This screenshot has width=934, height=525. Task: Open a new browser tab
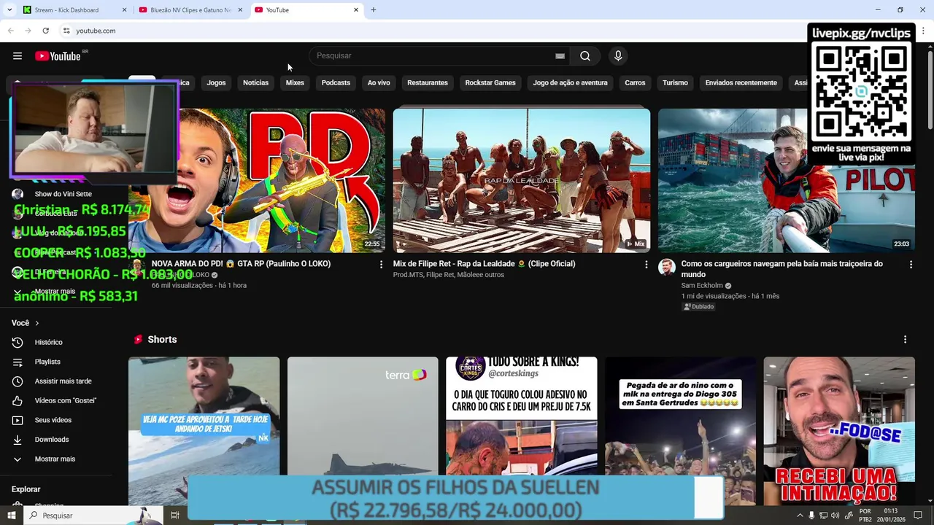click(x=373, y=10)
